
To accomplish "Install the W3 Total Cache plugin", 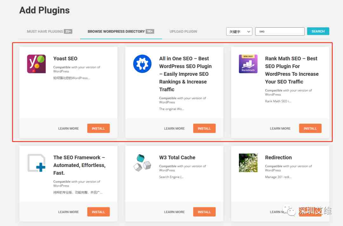I will (204, 212).
